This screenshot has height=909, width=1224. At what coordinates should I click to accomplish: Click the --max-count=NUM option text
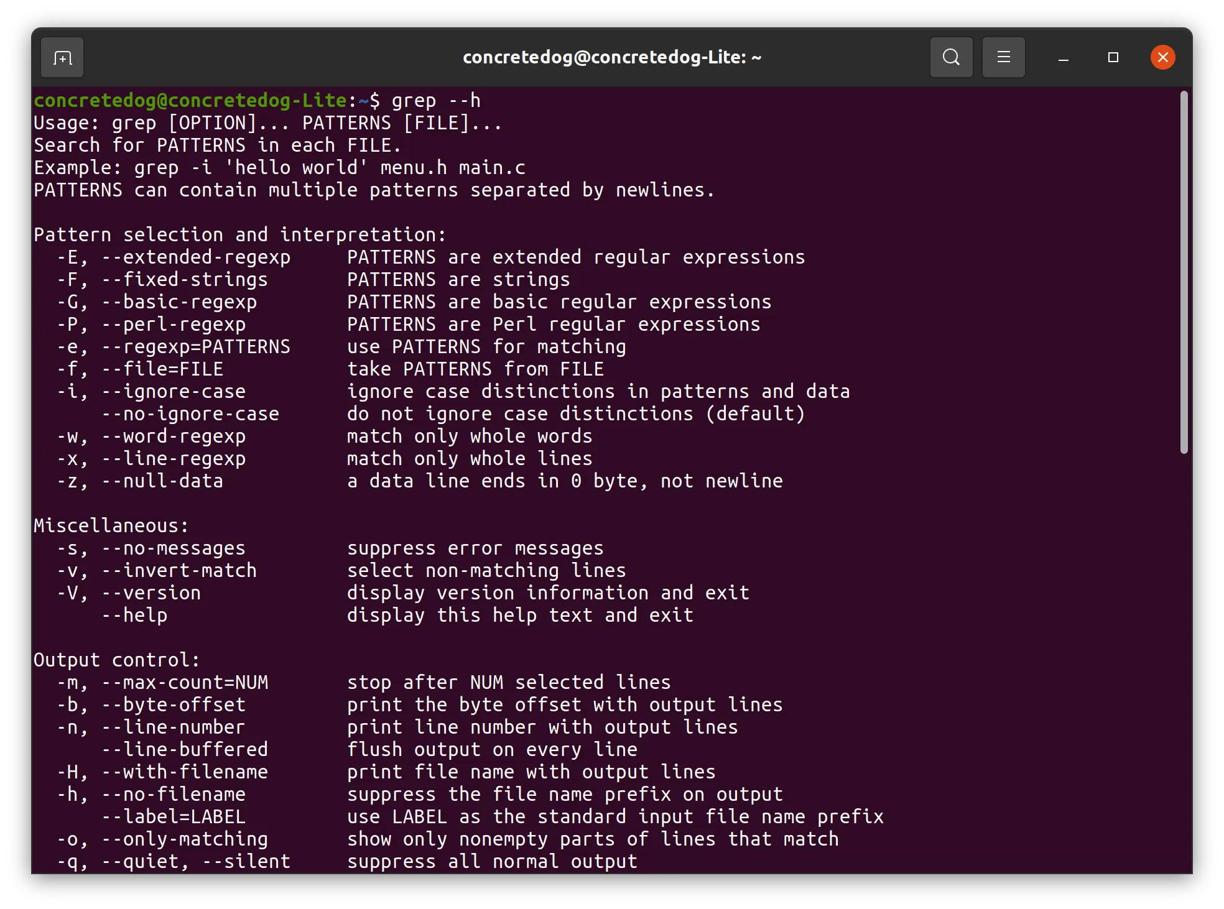185,683
